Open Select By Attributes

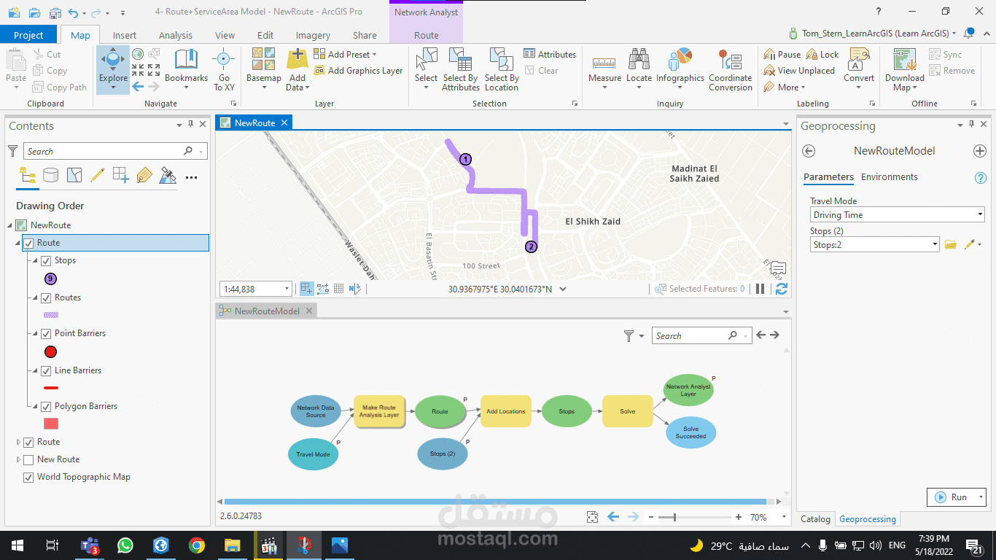460,69
